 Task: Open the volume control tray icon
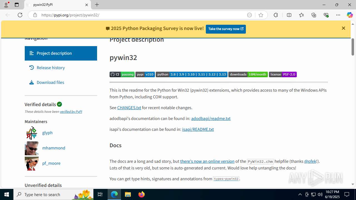[320, 194]
